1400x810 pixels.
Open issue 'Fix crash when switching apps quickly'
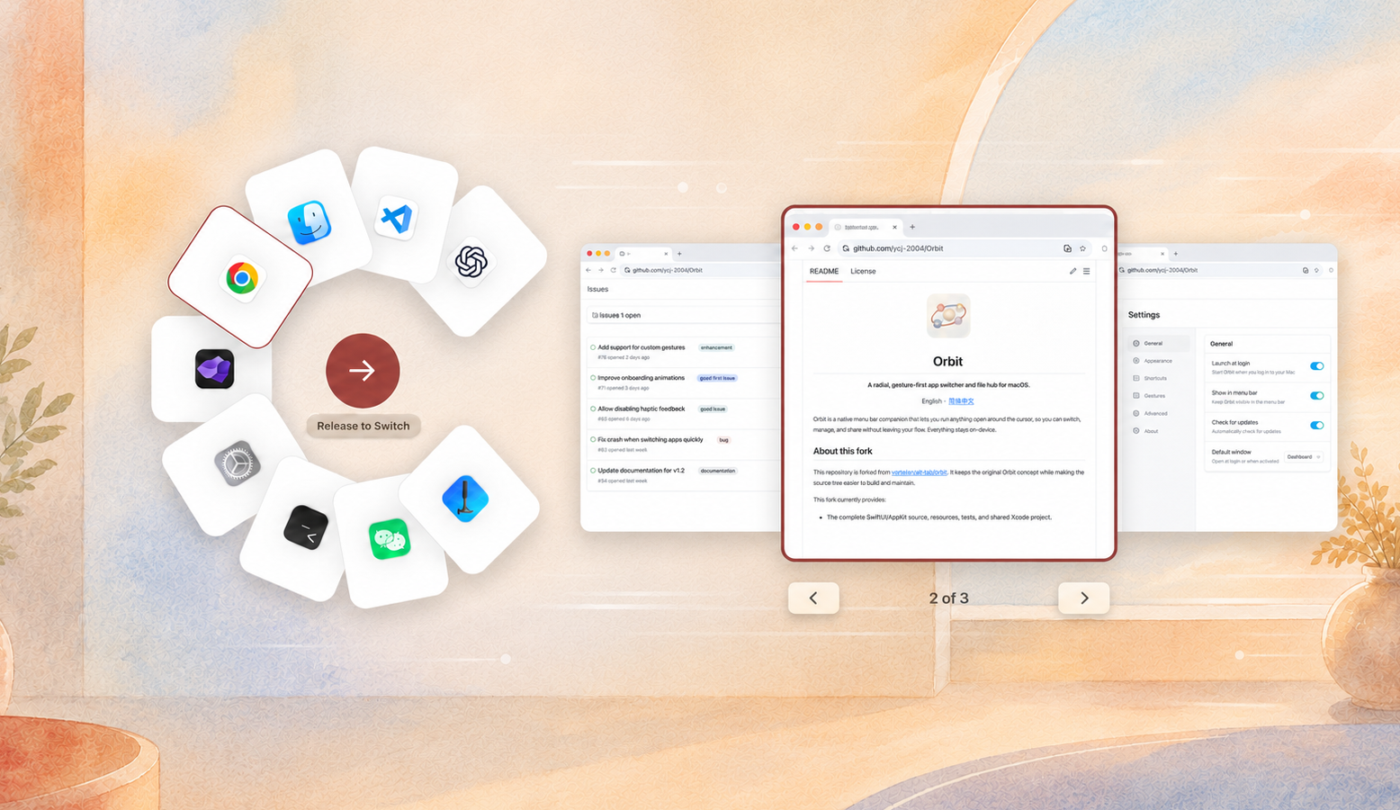651,440
